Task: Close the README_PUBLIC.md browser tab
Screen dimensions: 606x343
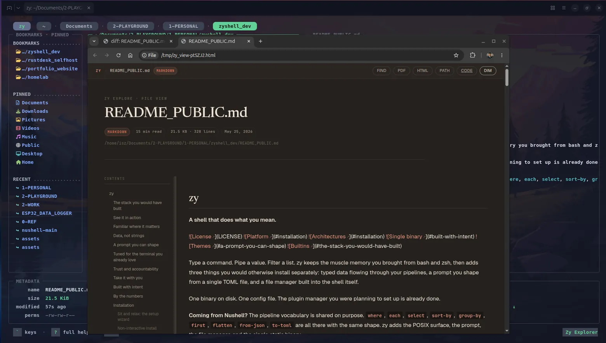Action: [x=249, y=41]
